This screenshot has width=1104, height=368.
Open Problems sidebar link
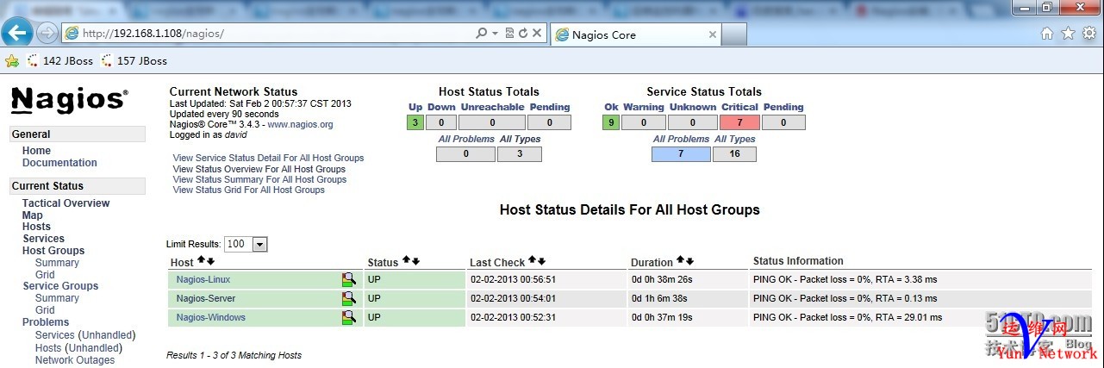click(46, 322)
